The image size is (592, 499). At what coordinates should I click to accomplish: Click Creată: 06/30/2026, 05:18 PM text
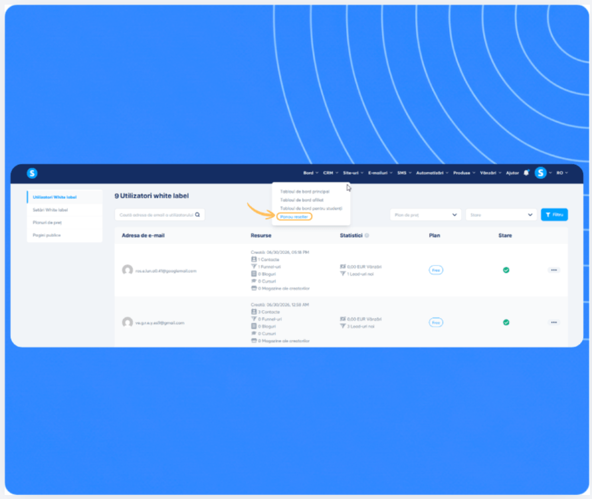tap(280, 252)
